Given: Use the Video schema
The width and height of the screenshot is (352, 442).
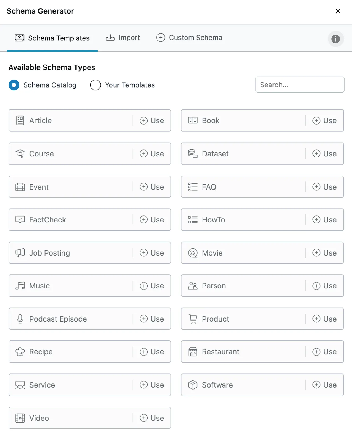Looking at the screenshot, I should coord(152,418).
